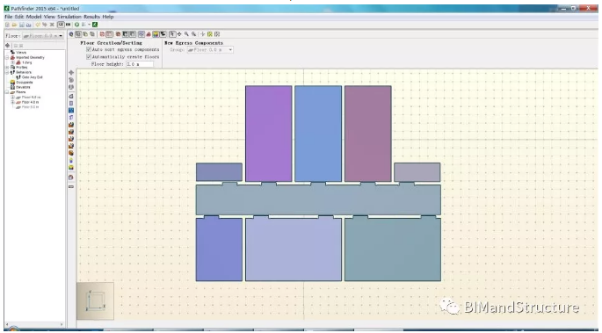
Task: Click the green results viewer icon
Action: click(x=95, y=25)
